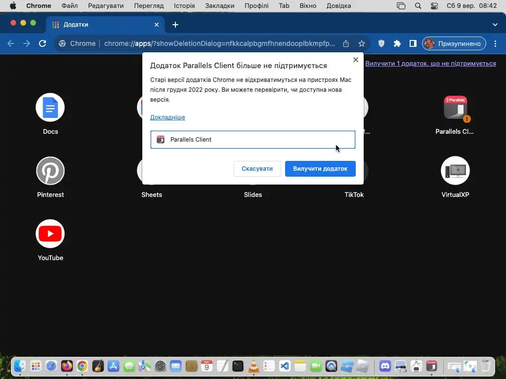Open Control Center in menu bar

(x=434, y=6)
